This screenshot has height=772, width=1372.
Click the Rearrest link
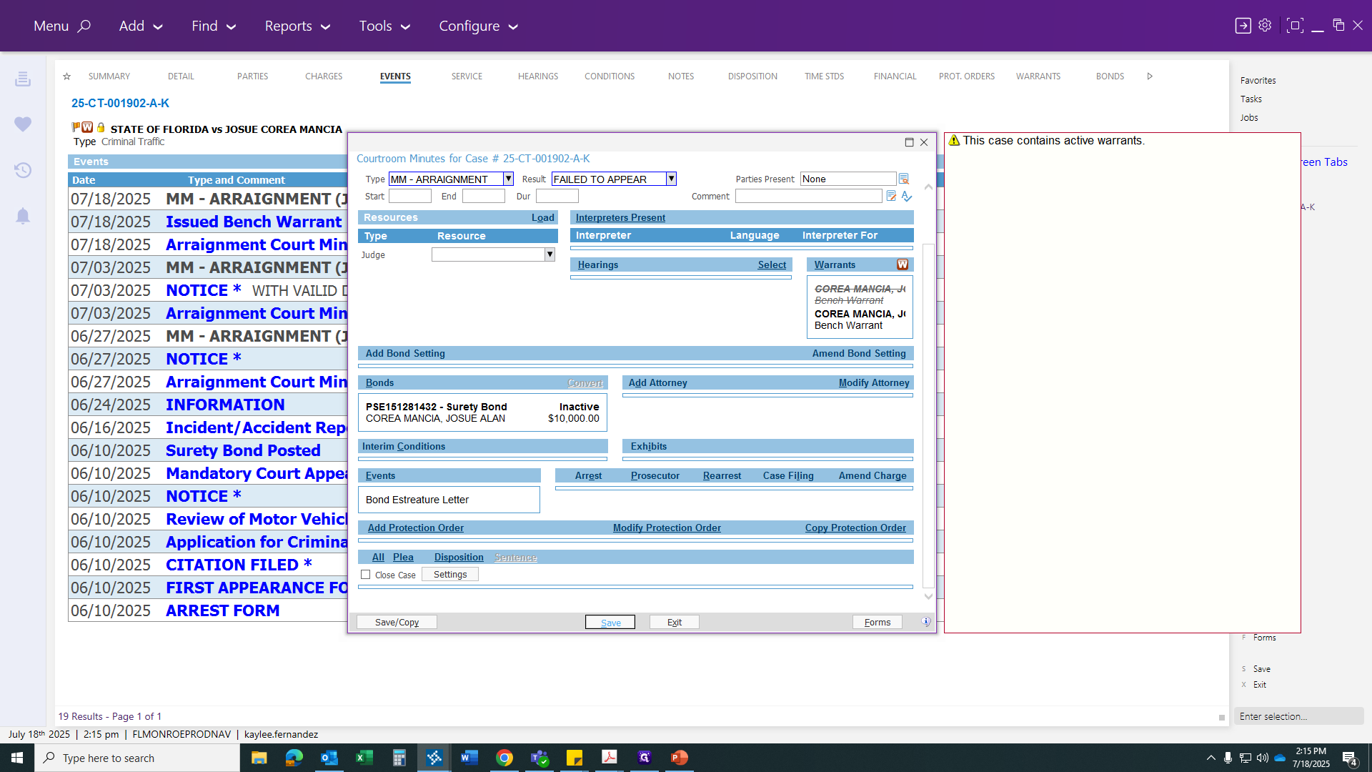point(722,476)
